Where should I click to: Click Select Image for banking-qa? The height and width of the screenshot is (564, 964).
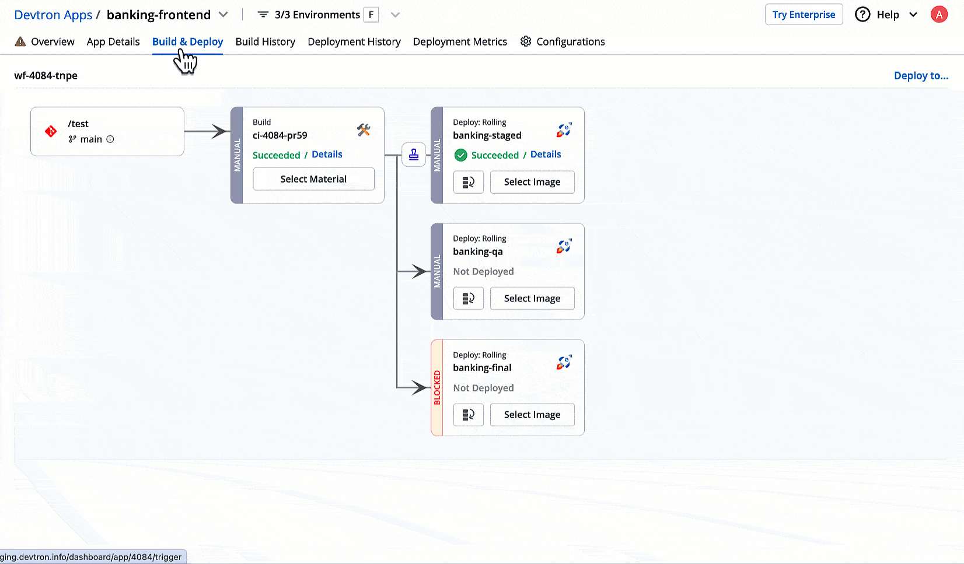point(532,299)
